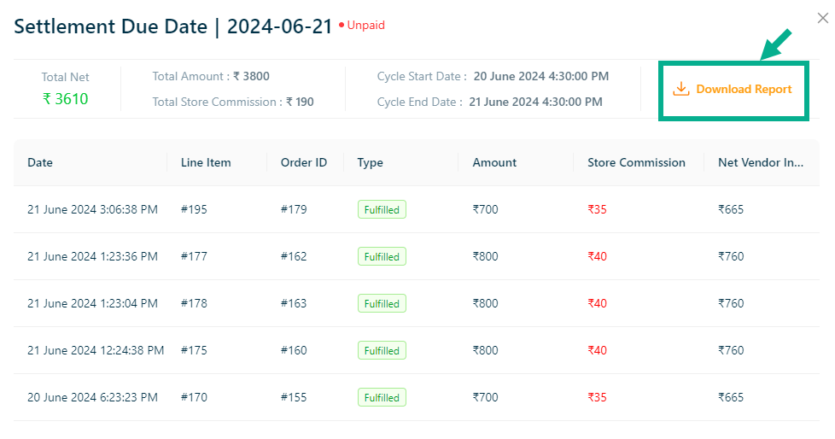Click the Order ID column header
835x439 pixels.
click(303, 162)
